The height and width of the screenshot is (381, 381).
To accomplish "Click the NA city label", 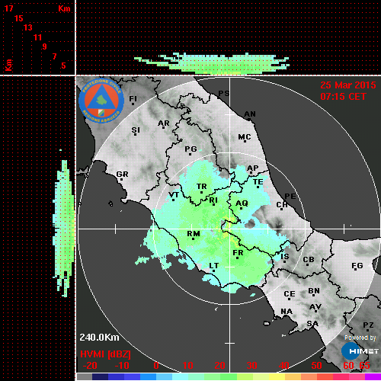I will 287,311.
